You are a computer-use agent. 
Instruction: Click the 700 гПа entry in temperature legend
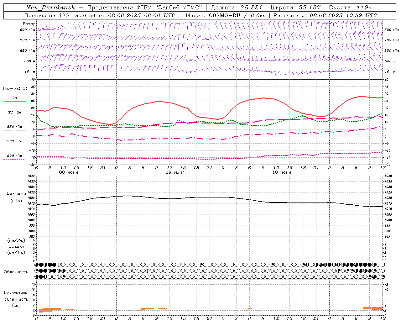(x=15, y=141)
